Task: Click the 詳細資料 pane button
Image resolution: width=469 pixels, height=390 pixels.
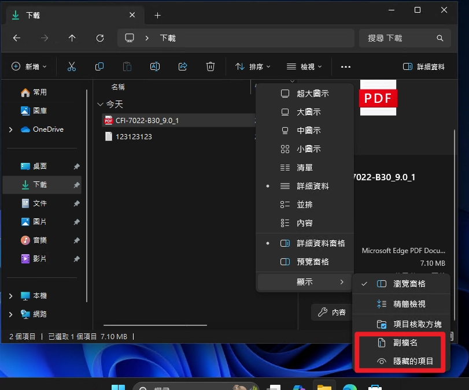Action: pos(426,66)
